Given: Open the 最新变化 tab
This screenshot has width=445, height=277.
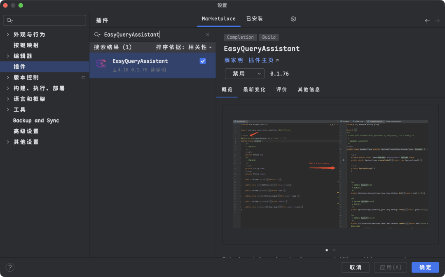Looking at the screenshot, I should (254, 90).
